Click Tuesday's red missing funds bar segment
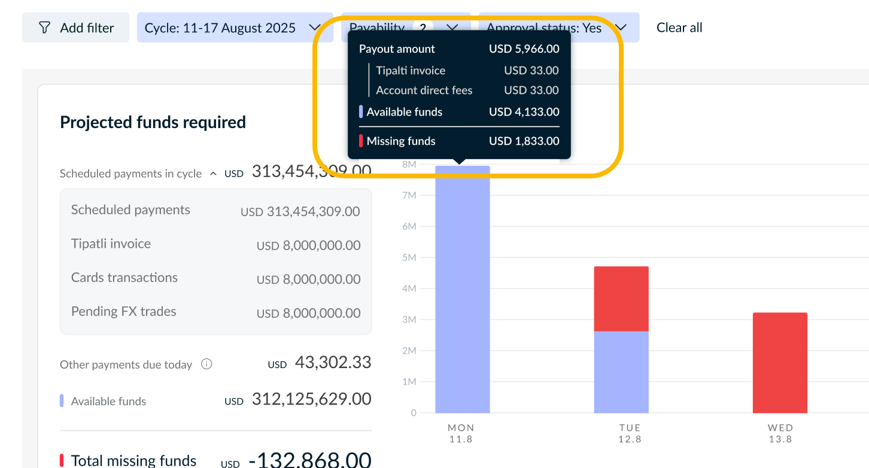 coord(621,299)
